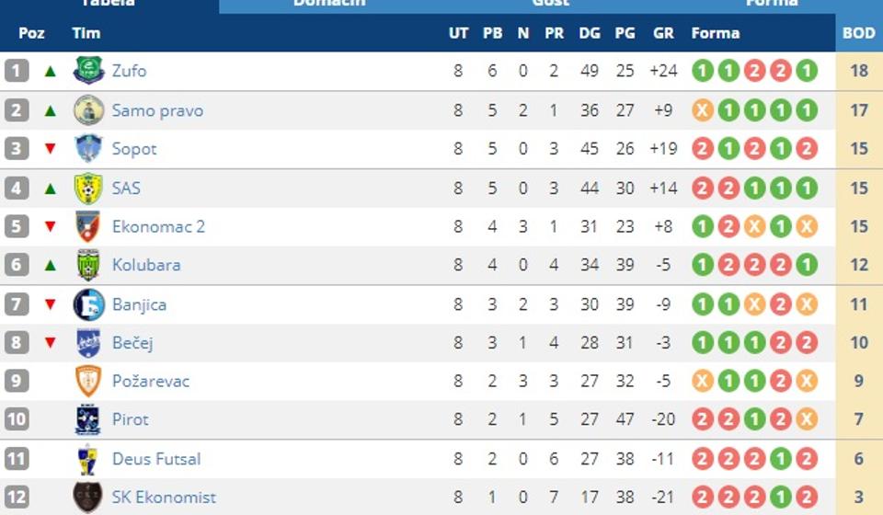The width and height of the screenshot is (883, 515).
Task: Click the BOD points column header
Action: pyautogui.click(x=859, y=33)
